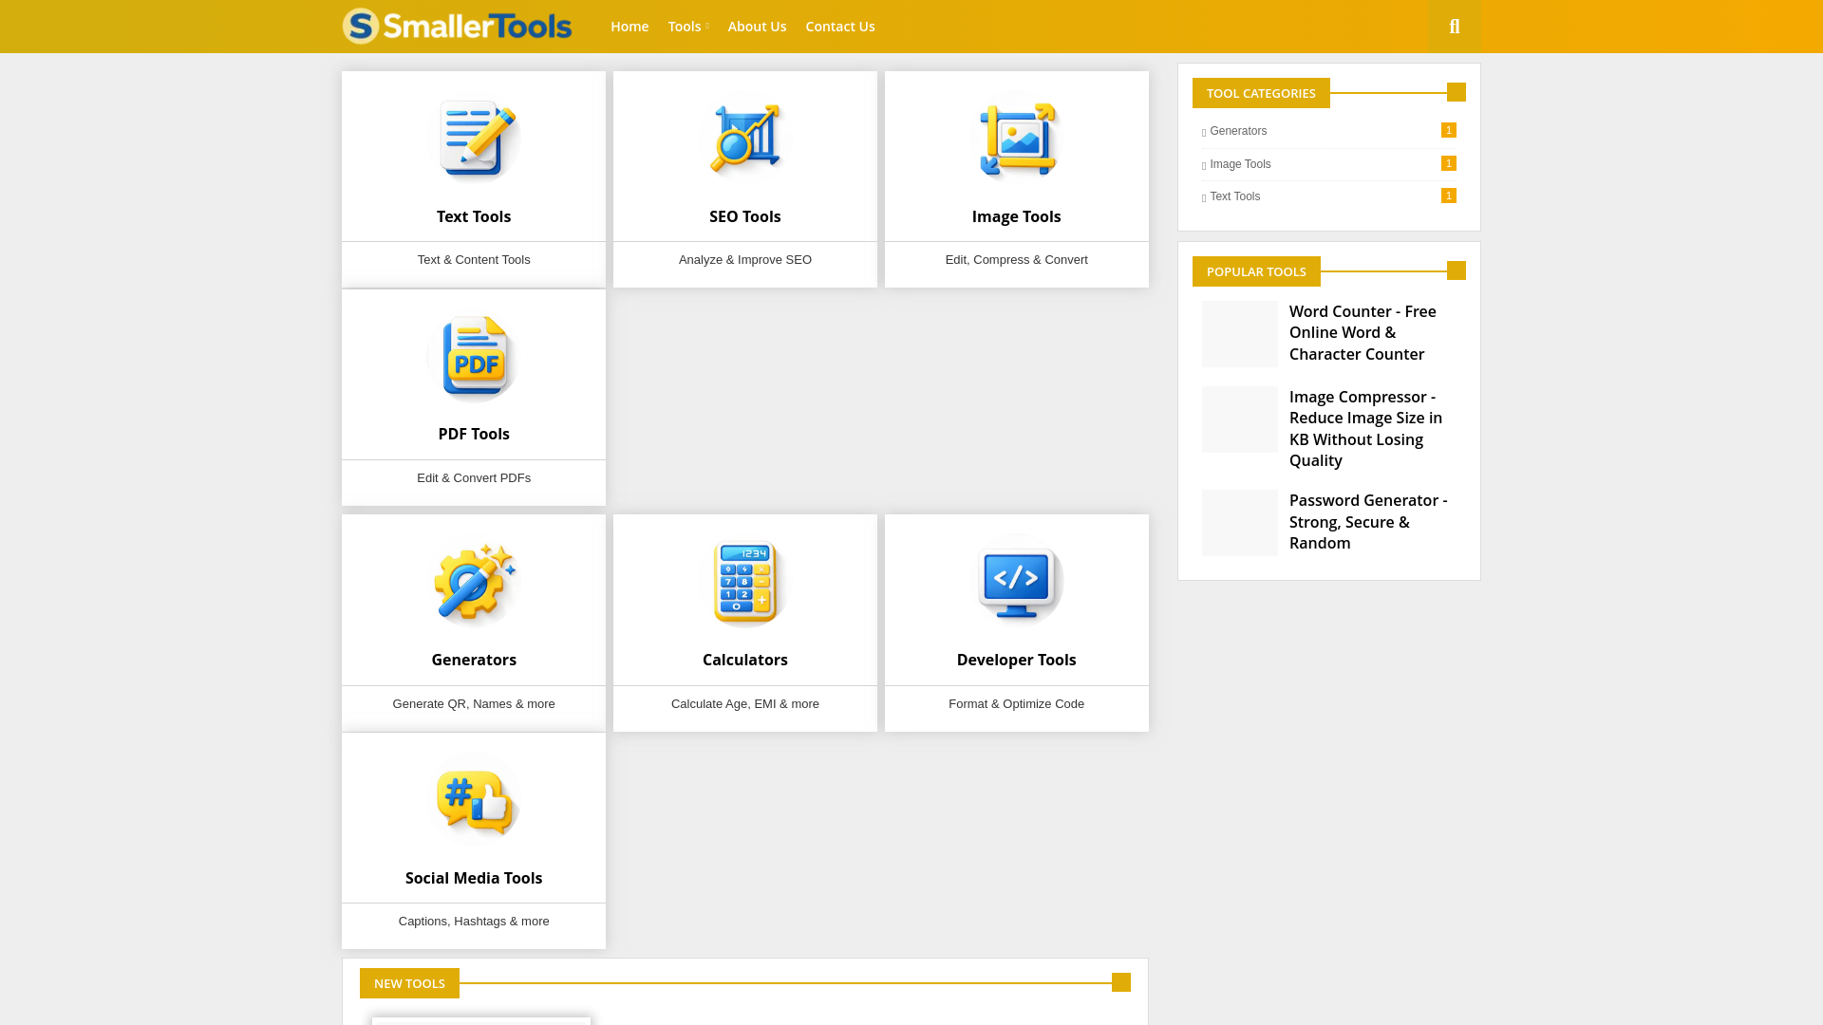
Task: Click 'Edit, Compress & Convert' description
Action: point(1017,260)
